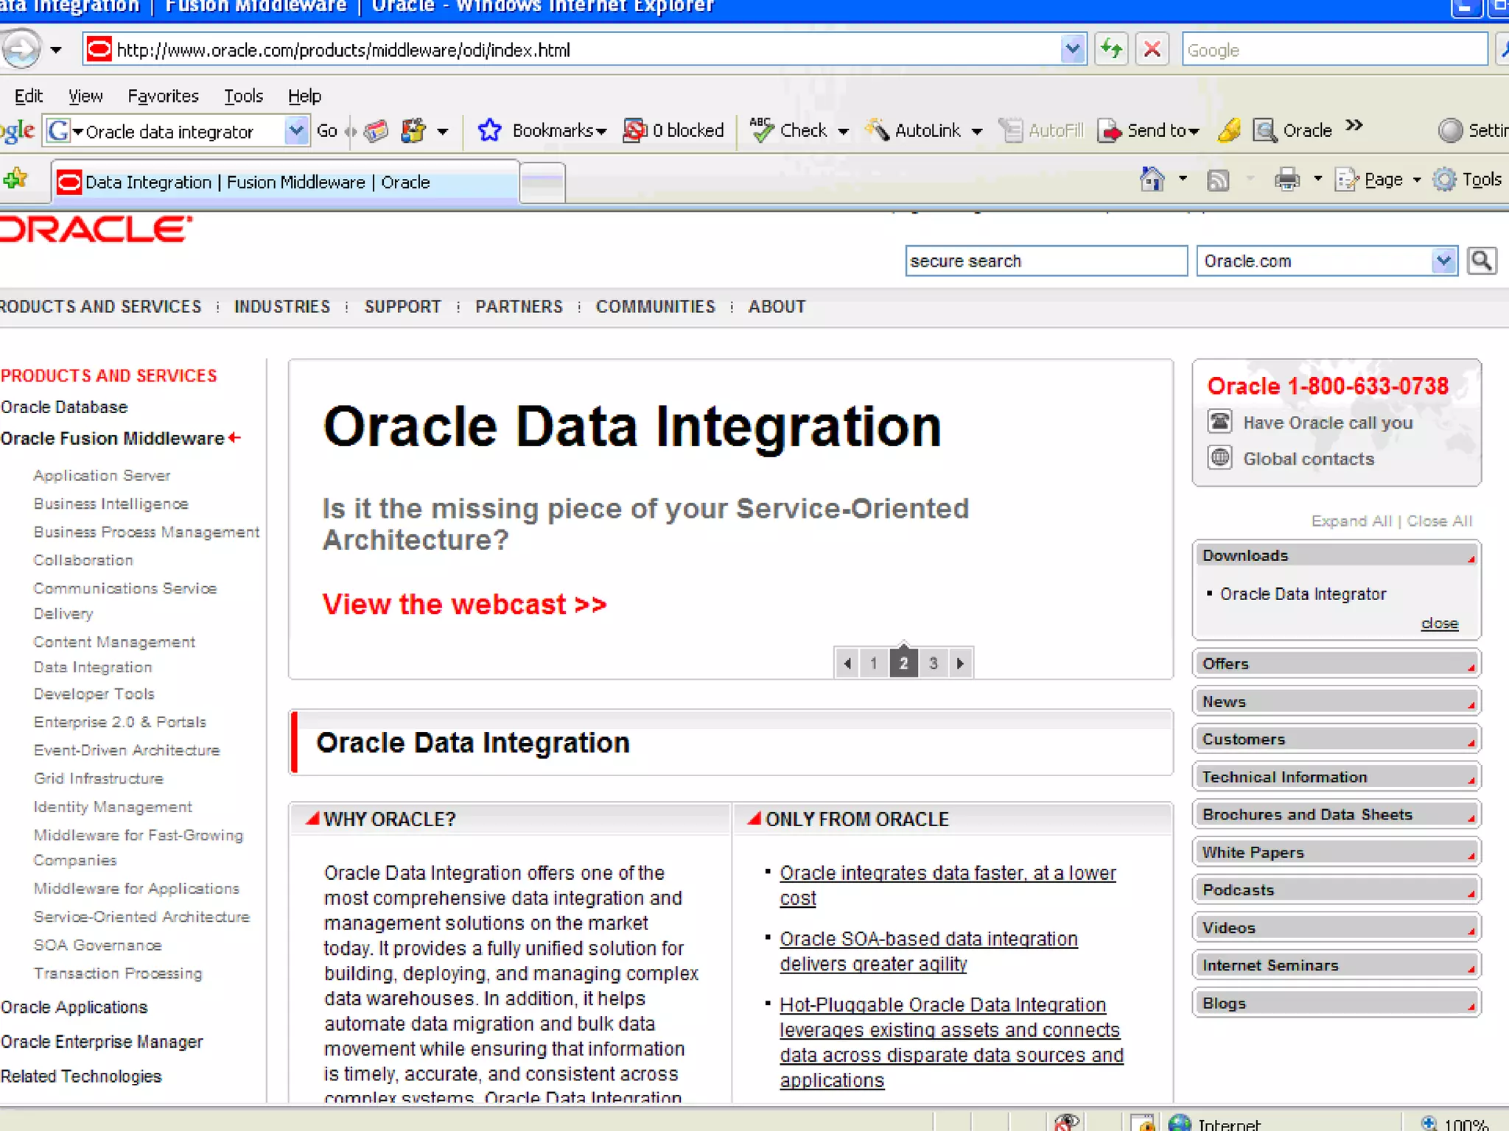
Task: Expand the White Papers panel
Action: (x=1336, y=852)
